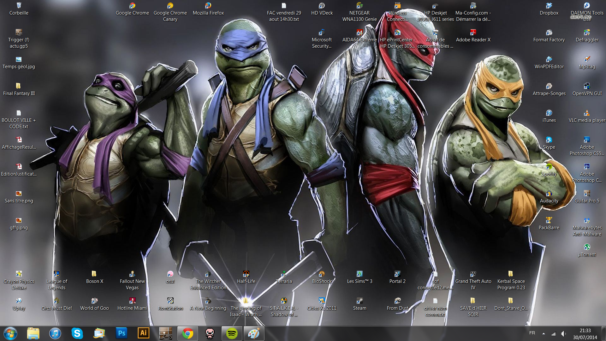This screenshot has height=341, width=606.
Task: Launch the OpenVPN GUI shortcut
Action: click(587, 89)
